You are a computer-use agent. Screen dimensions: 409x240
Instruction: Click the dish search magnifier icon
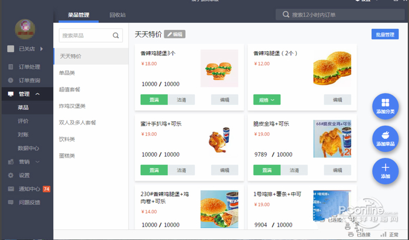(x=116, y=36)
